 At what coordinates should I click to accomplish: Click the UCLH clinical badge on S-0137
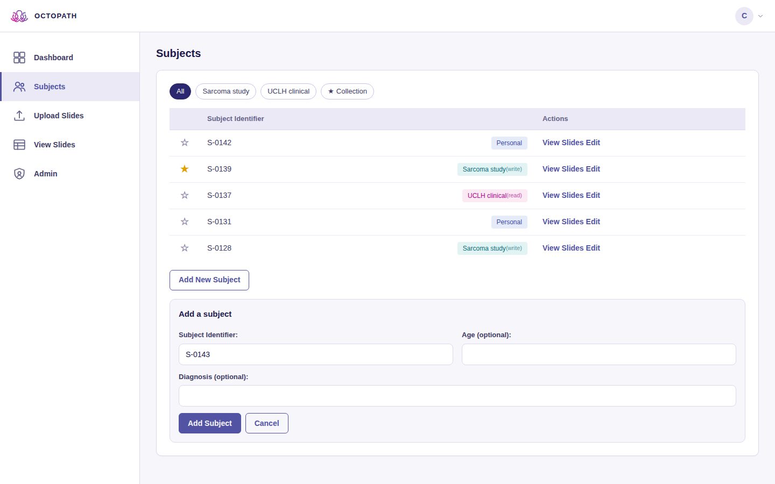click(x=495, y=196)
